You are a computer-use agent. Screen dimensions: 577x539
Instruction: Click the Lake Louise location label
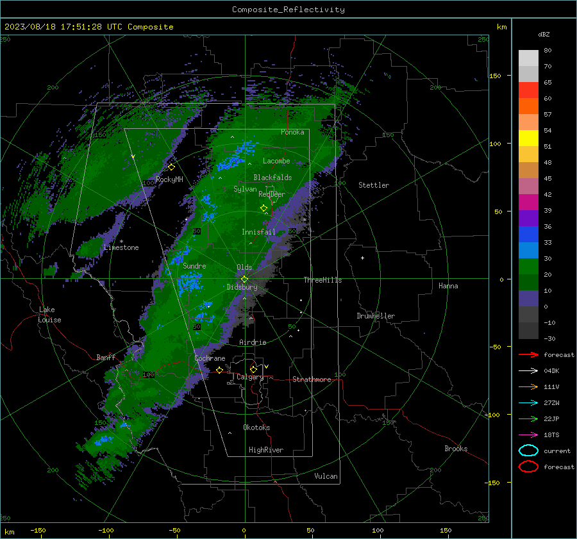tap(49, 315)
